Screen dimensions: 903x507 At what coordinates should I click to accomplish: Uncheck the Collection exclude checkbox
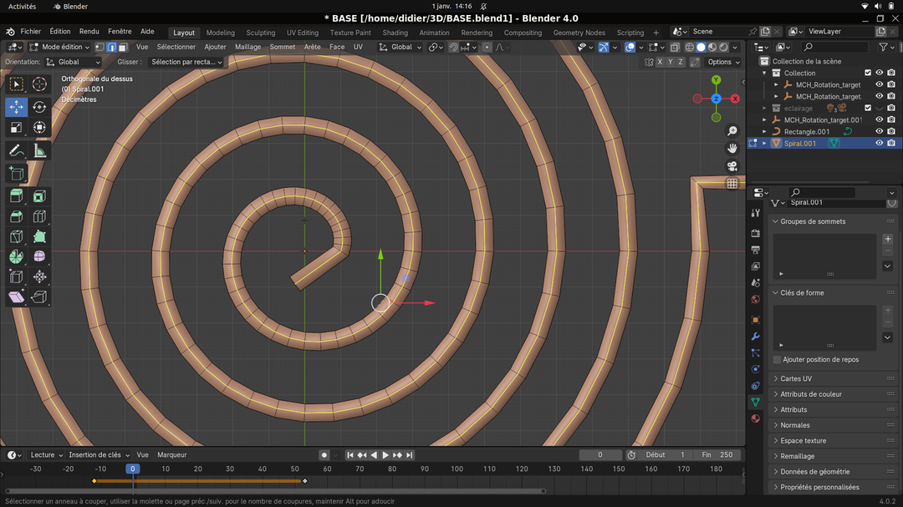click(868, 74)
